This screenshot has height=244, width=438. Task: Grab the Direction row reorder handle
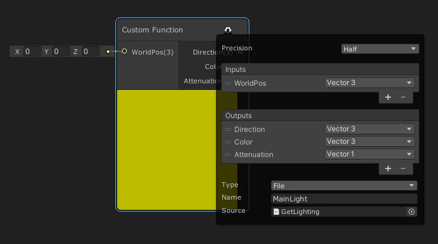tap(228, 129)
